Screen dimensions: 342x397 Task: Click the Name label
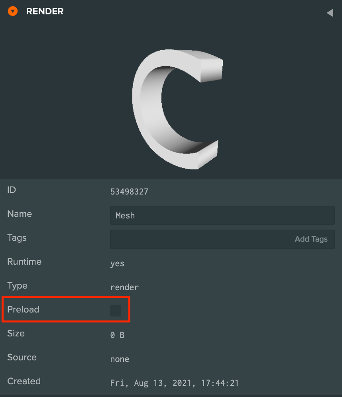pyautogui.click(x=20, y=214)
